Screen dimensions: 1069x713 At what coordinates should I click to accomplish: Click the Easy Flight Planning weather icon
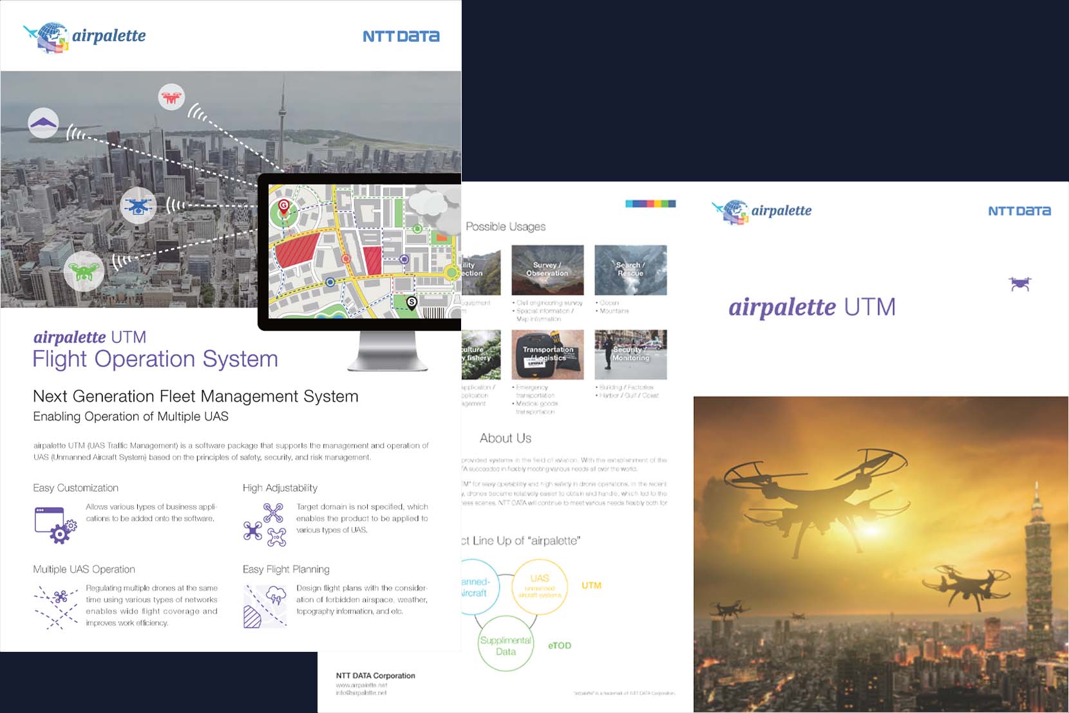(265, 606)
